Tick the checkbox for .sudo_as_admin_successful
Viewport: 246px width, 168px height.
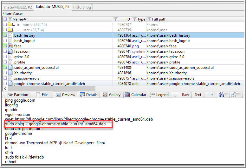pos(5,68)
